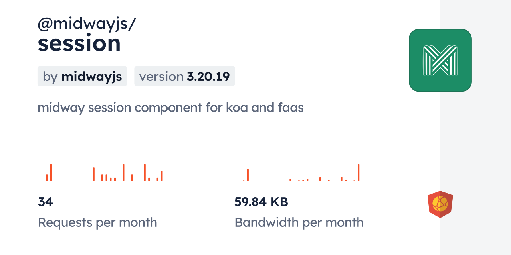The width and height of the screenshot is (511, 255).
Task: Select the 'Requests per month' label
Action: point(97,222)
